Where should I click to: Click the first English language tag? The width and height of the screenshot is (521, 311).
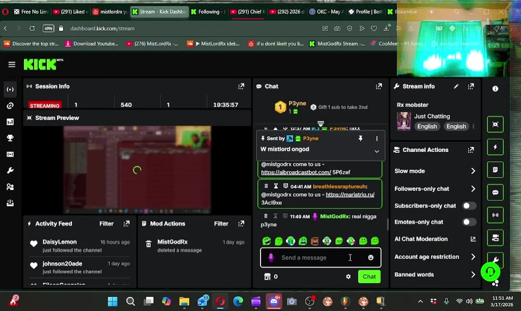[x=427, y=127]
